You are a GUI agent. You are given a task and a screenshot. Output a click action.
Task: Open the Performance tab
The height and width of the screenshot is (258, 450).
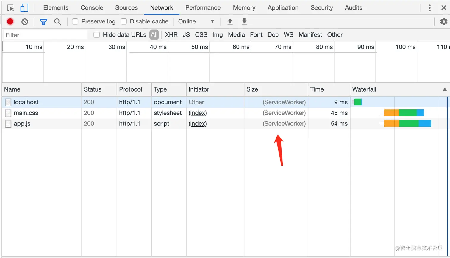pyautogui.click(x=203, y=8)
